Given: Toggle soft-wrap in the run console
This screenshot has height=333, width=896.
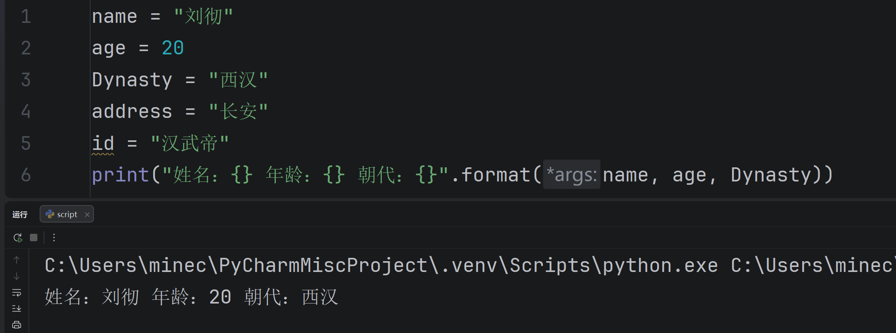Looking at the screenshot, I should pyautogui.click(x=17, y=293).
